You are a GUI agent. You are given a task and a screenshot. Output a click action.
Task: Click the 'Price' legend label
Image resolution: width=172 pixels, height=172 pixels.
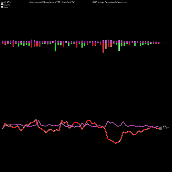click(x=6, y=8)
